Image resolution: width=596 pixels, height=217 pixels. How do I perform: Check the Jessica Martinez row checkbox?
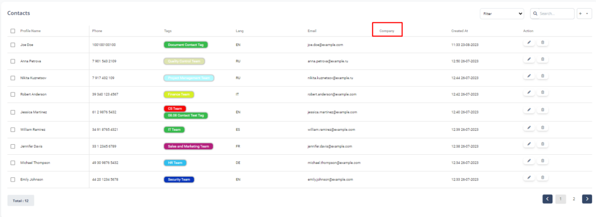click(x=13, y=112)
